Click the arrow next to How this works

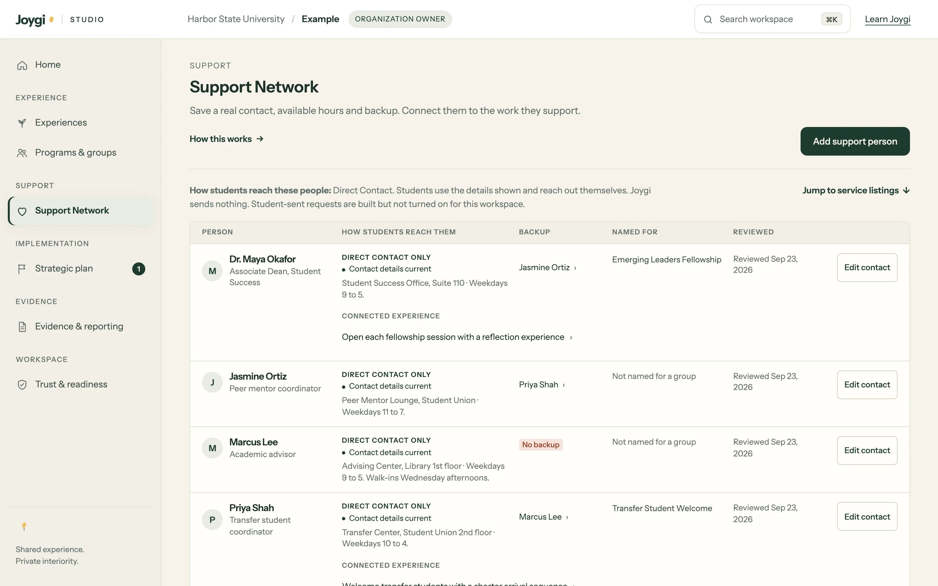click(x=260, y=139)
